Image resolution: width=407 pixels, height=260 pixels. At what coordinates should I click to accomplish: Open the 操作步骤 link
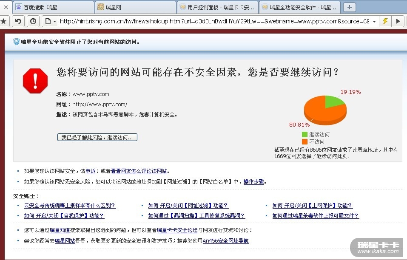253,182
